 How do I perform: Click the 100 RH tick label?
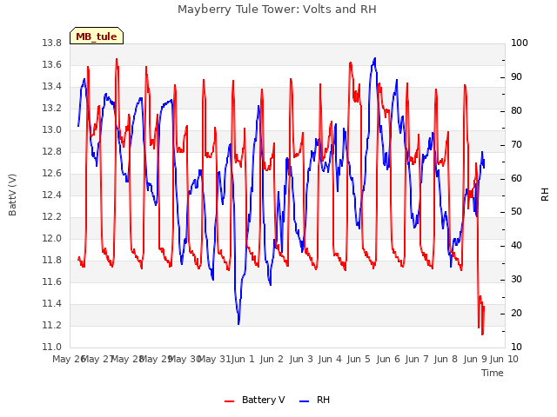[520, 43]
